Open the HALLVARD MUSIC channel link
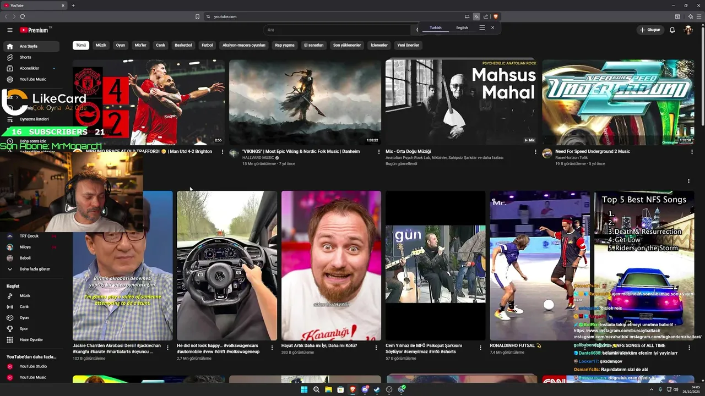 pyautogui.click(x=258, y=158)
